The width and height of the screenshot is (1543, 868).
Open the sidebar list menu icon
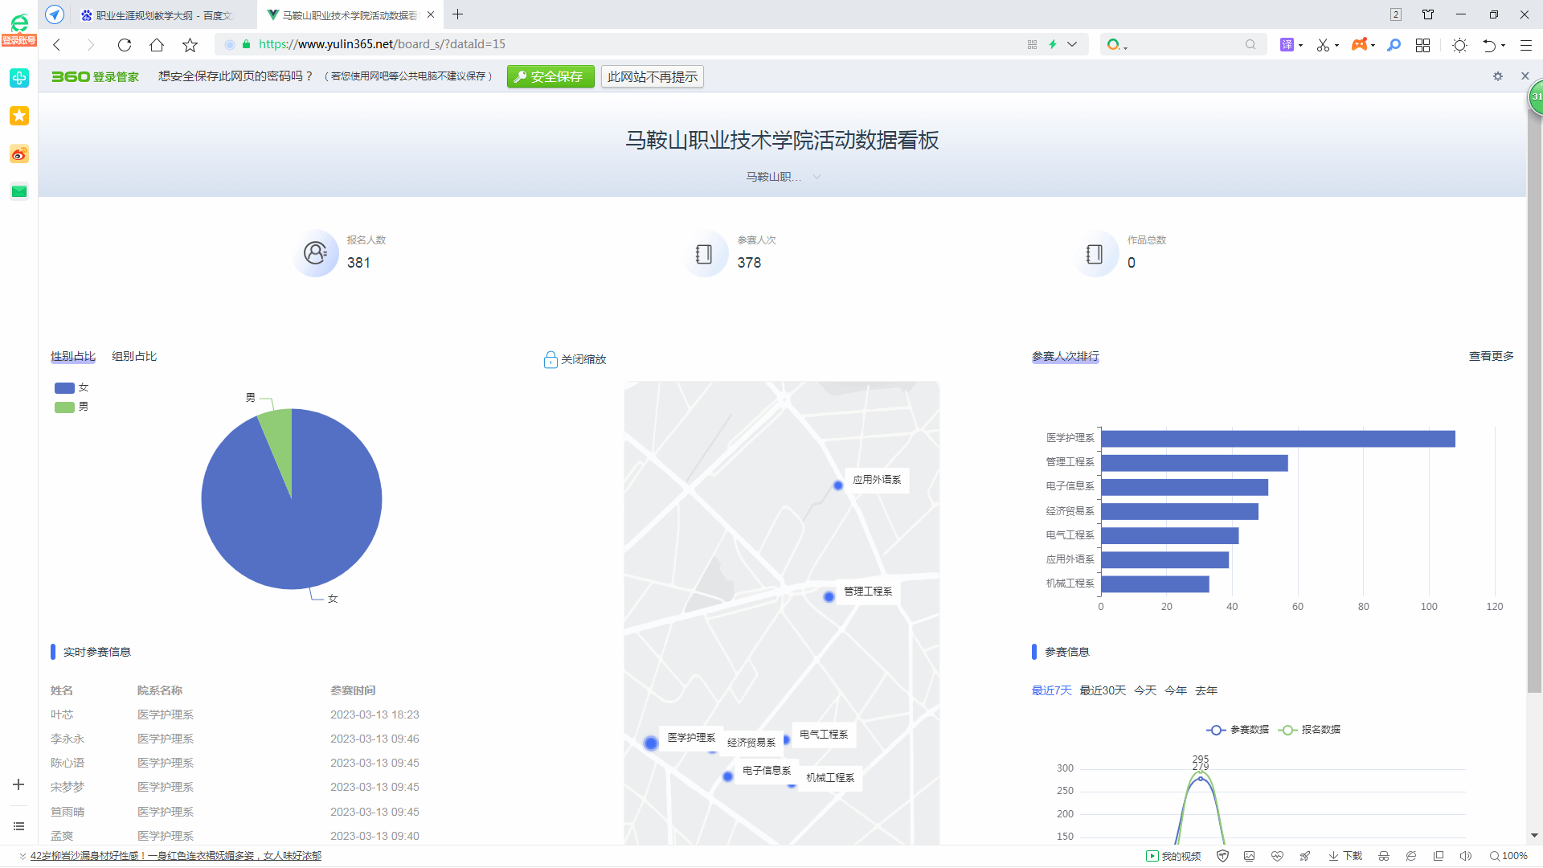(18, 826)
